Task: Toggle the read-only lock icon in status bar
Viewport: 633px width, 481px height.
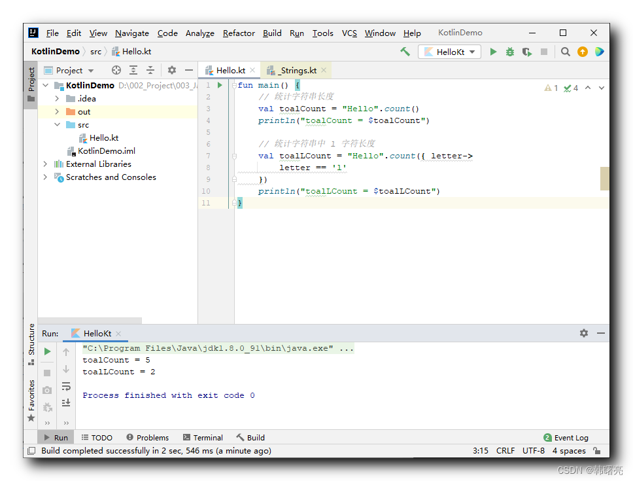Action: click(x=597, y=451)
